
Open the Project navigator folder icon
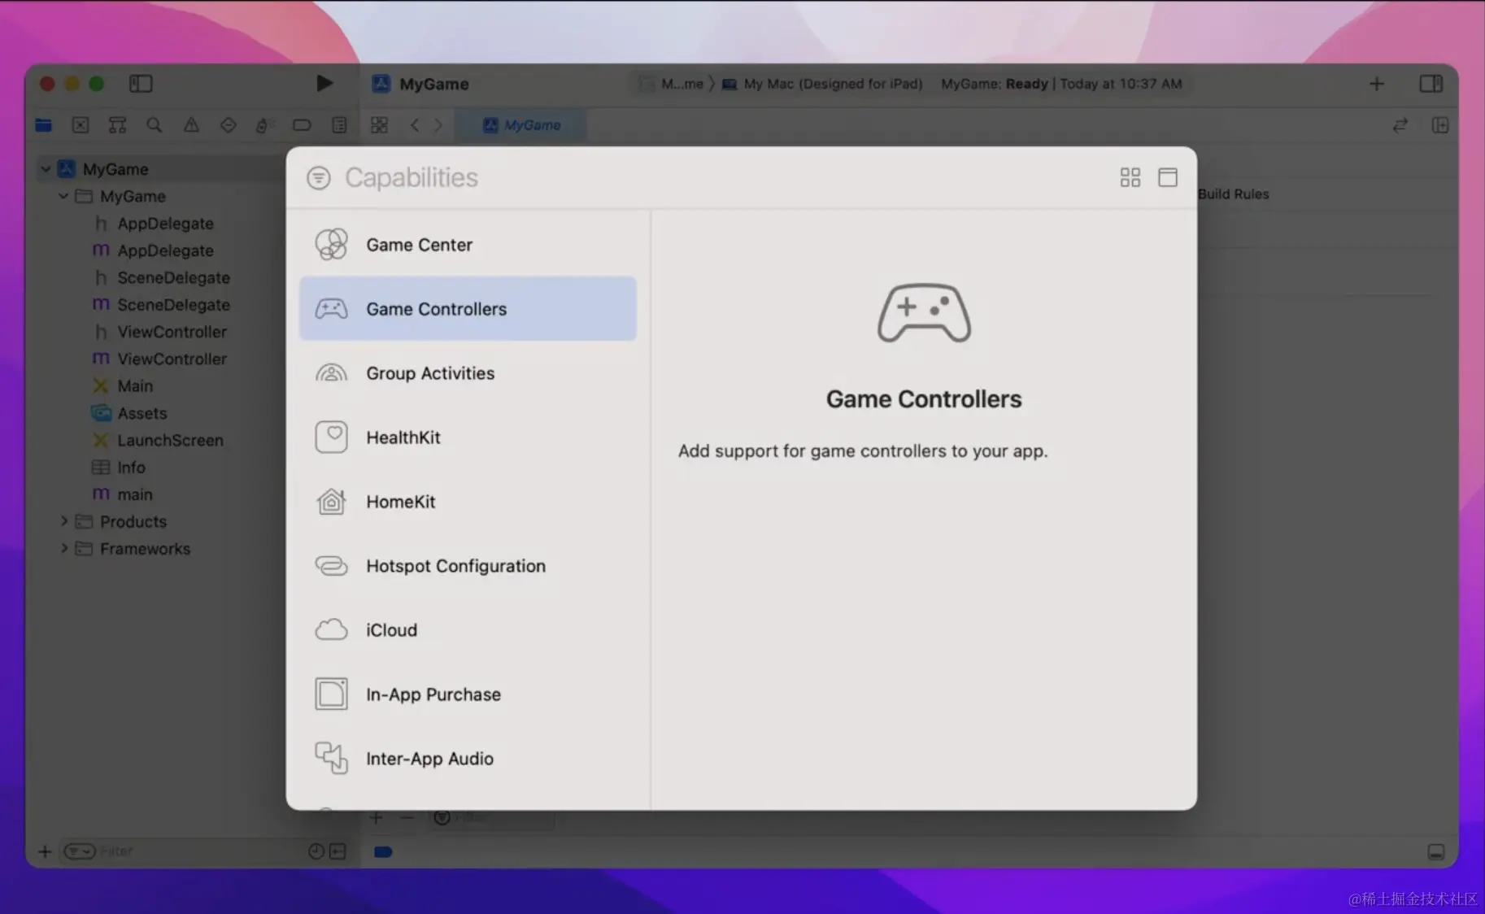[43, 125]
